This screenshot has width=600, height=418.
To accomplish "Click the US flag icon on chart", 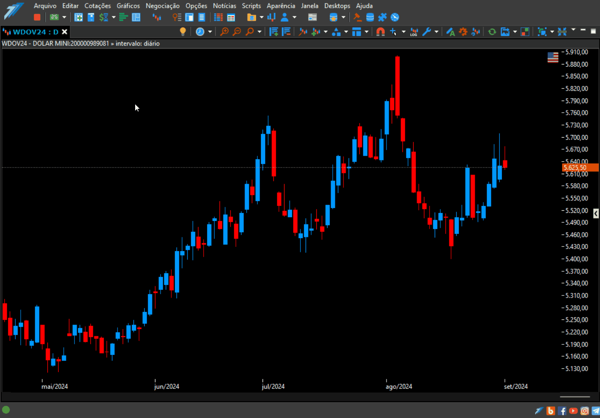I will tap(553, 57).
